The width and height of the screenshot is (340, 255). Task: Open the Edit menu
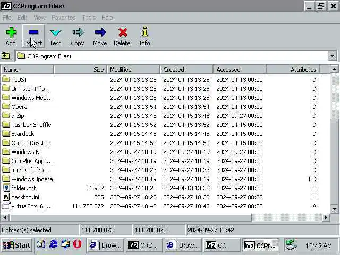click(x=22, y=18)
